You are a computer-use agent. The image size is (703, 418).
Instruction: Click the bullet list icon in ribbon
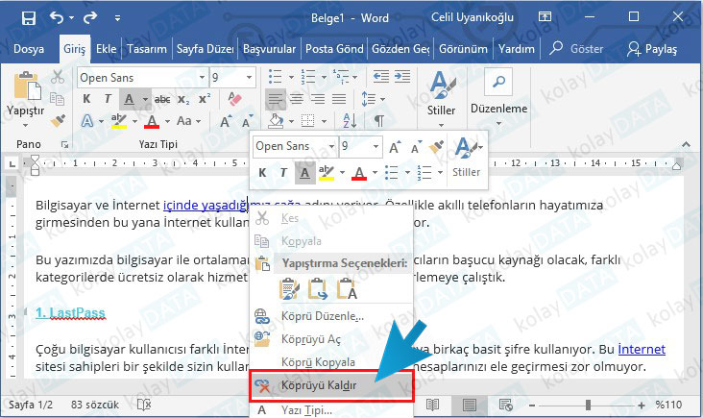275,77
